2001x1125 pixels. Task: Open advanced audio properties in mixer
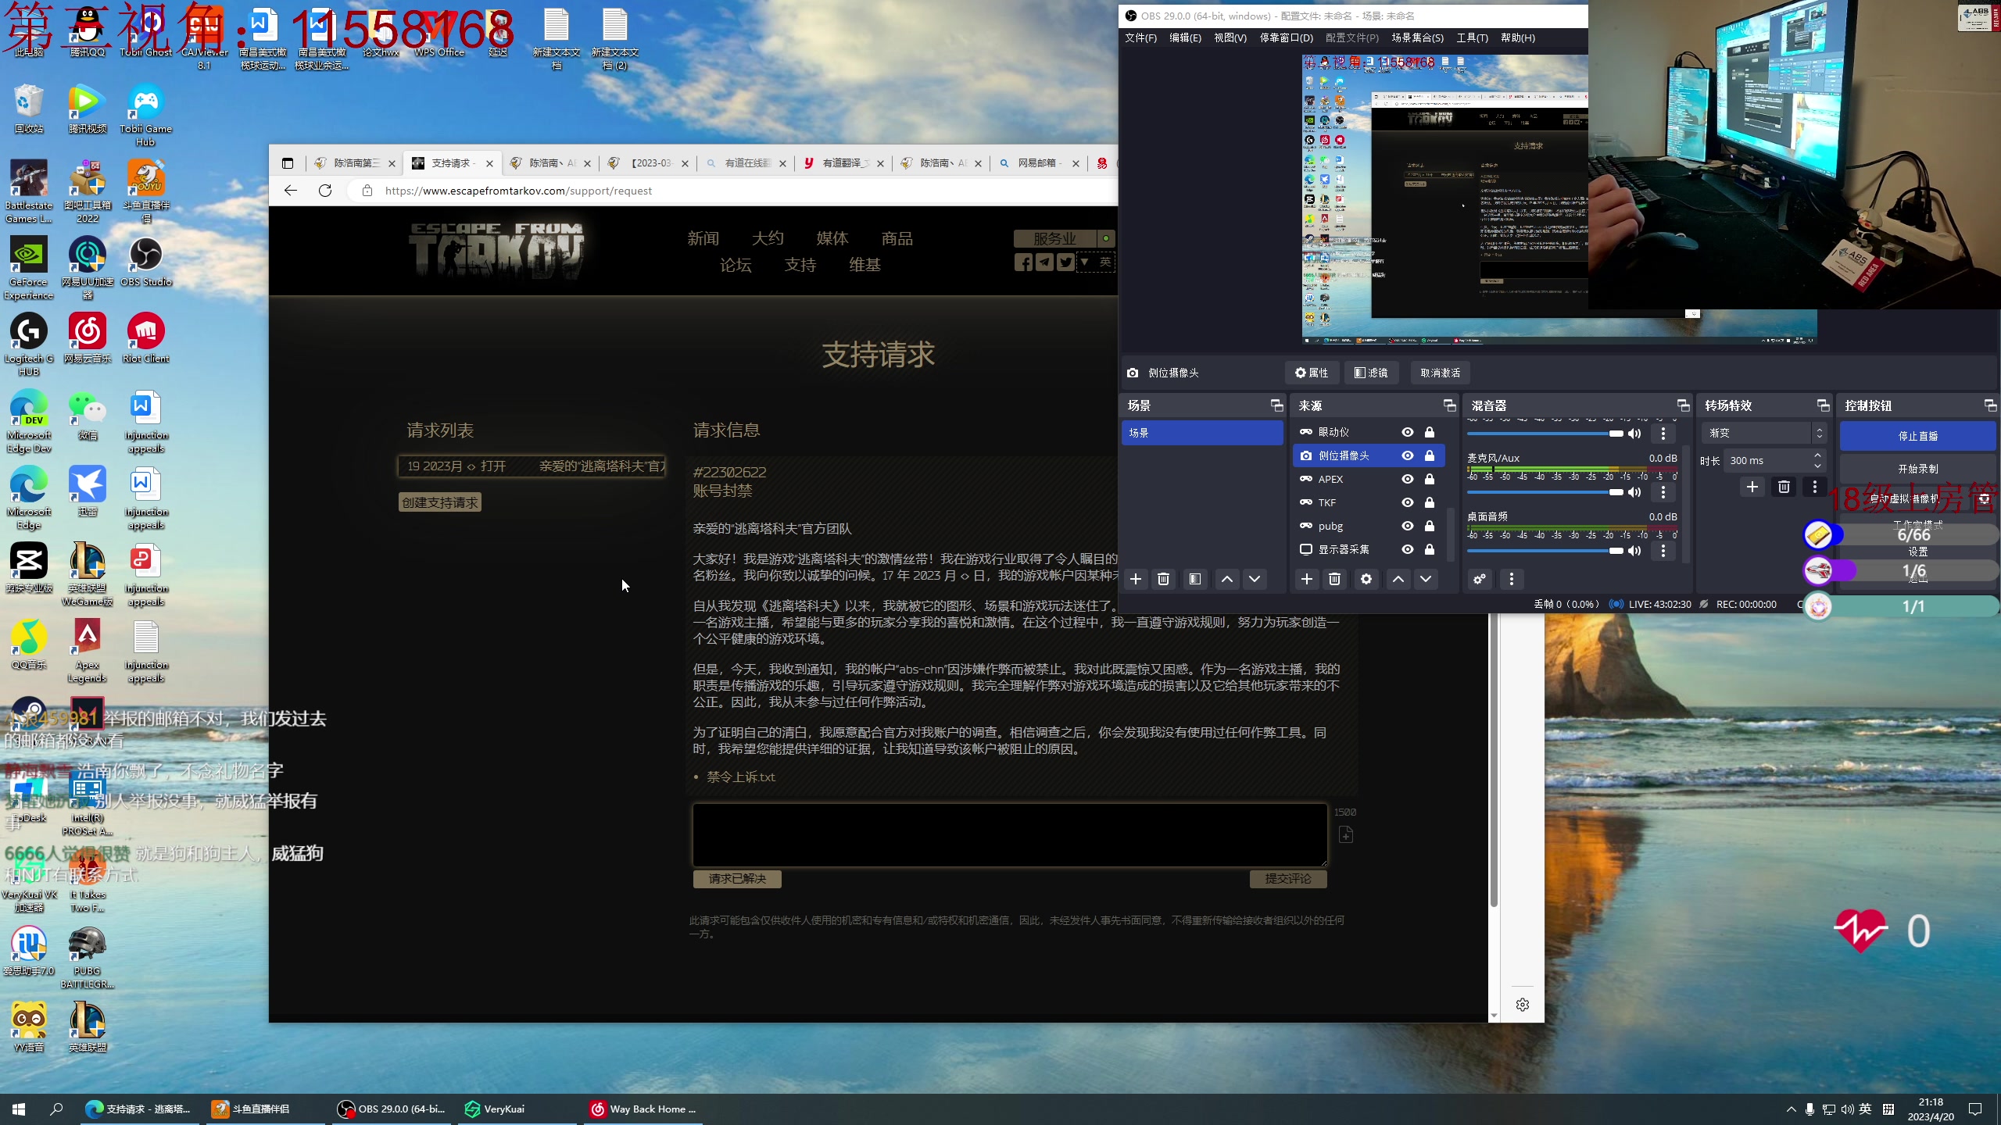pos(1479,579)
